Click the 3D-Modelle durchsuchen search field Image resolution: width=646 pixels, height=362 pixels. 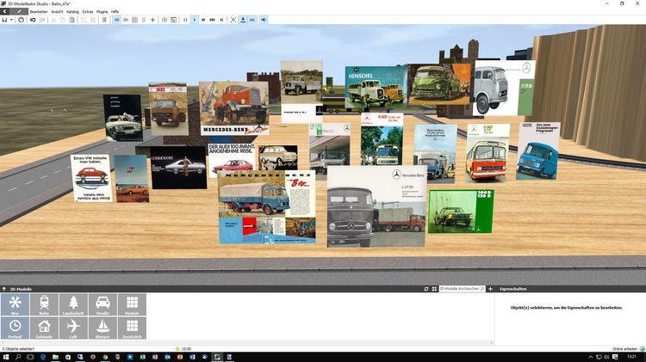462,289
